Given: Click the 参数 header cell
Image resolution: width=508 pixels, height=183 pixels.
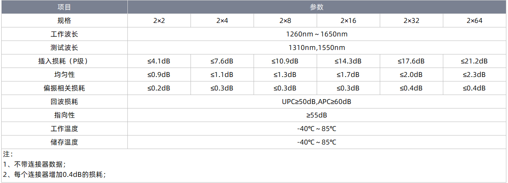Looking at the screenshot, I should coord(317,7).
